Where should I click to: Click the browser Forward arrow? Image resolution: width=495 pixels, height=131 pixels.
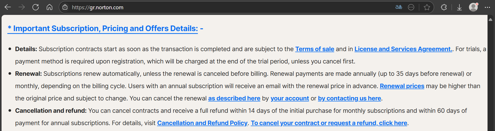click(x=22, y=7)
